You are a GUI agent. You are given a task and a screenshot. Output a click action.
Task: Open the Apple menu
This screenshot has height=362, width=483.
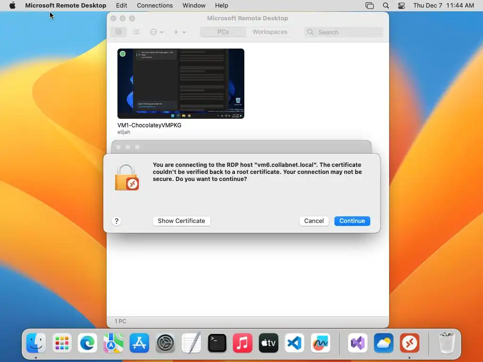click(x=12, y=6)
